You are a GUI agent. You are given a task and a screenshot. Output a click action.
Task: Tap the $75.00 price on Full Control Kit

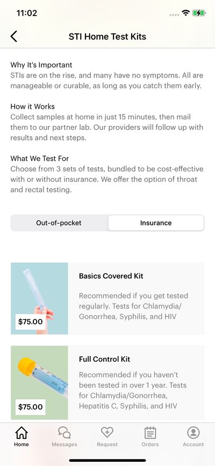pyautogui.click(x=30, y=407)
